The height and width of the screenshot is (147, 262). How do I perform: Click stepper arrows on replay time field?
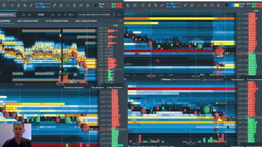[114, 15]
